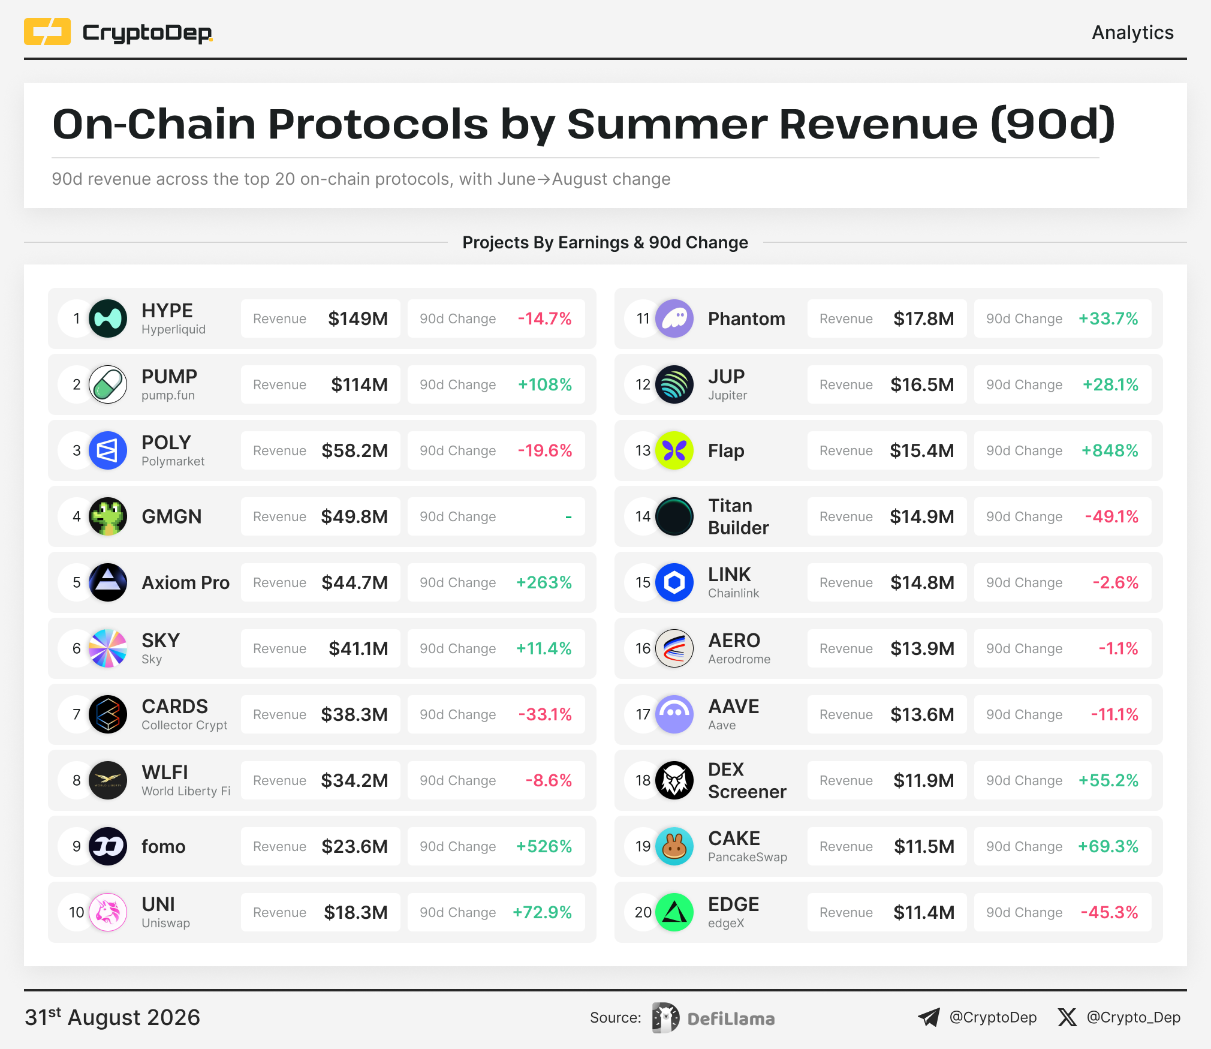Select the pump.fun pill icon
Screen dimensions: 1211x1049
[x=108, y=384]
